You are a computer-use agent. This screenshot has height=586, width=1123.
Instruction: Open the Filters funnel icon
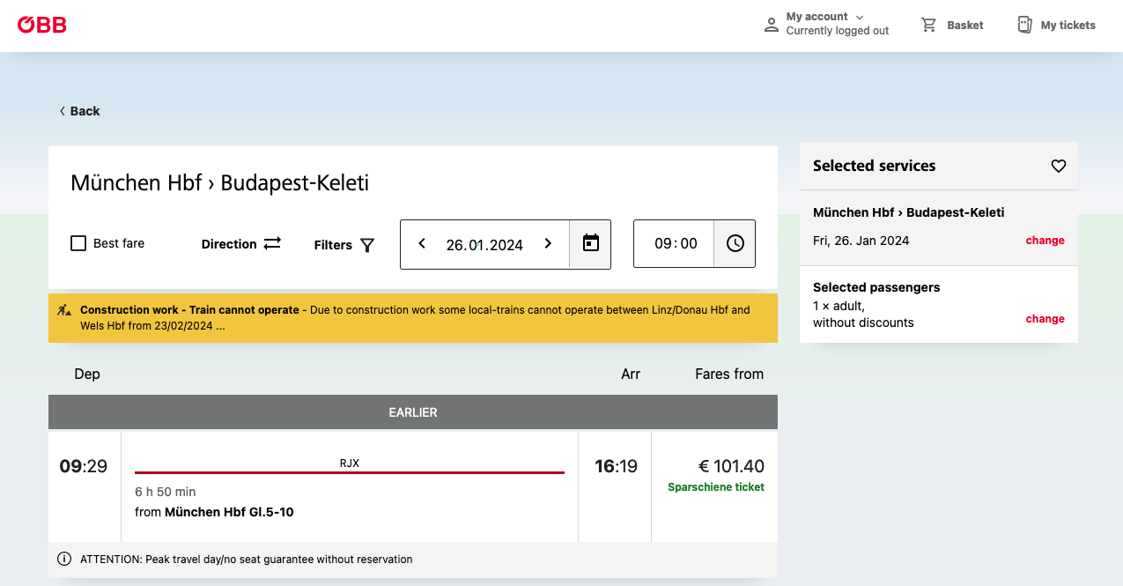point(367,245)
